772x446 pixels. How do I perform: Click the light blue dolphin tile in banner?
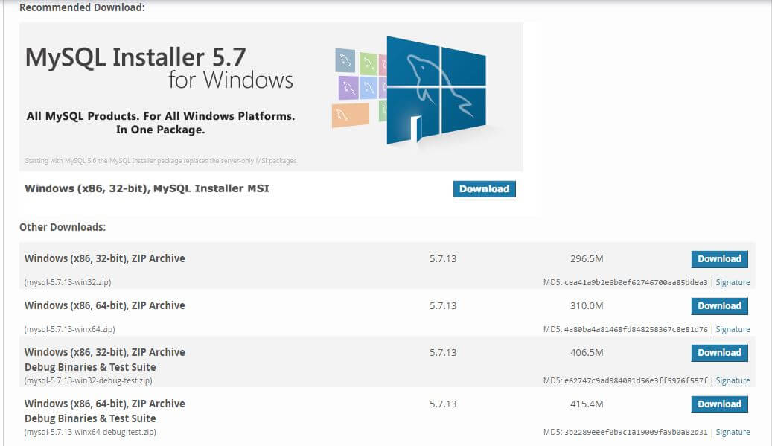pos(369,89)
